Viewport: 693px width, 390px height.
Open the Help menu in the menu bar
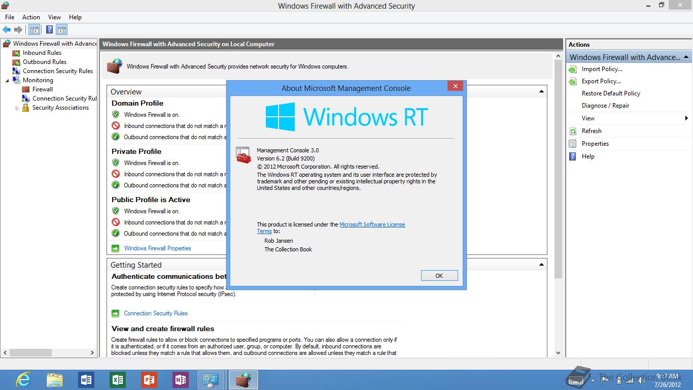coord(75,17)
